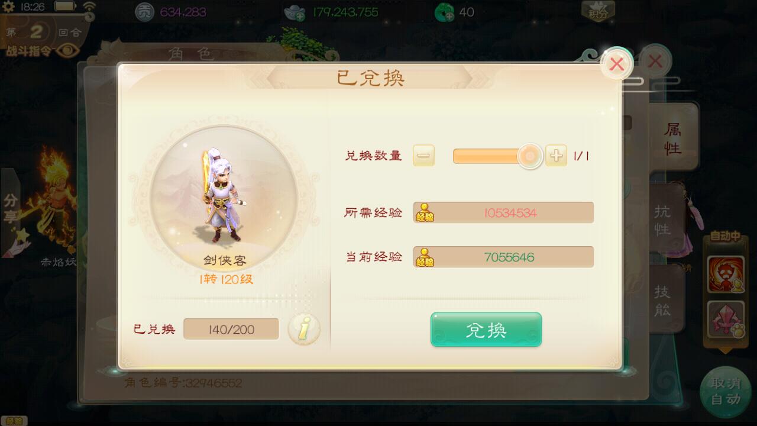The height and width of the screenshot is (426, 757).
Task: Click the yellow info icon beside 已兑换
Action: coord(303,329)
